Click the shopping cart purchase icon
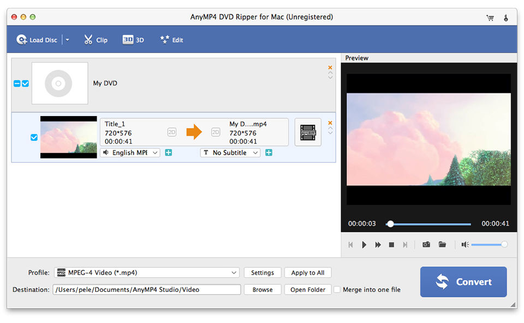Image resolution: width=524 pixels, height=323 pixels. click(x=490, y=17)
